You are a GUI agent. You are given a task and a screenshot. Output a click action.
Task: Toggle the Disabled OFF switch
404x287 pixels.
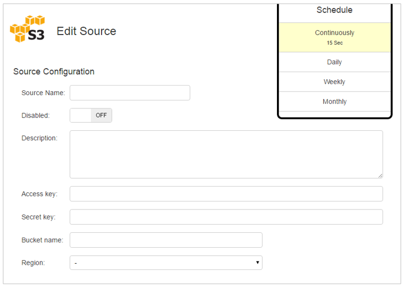click(x=91, y=115)
